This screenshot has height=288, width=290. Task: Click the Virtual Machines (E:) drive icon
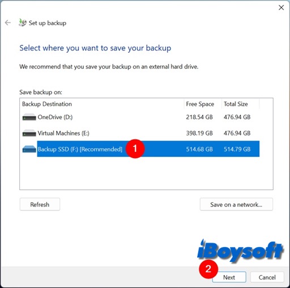point(29,133)
